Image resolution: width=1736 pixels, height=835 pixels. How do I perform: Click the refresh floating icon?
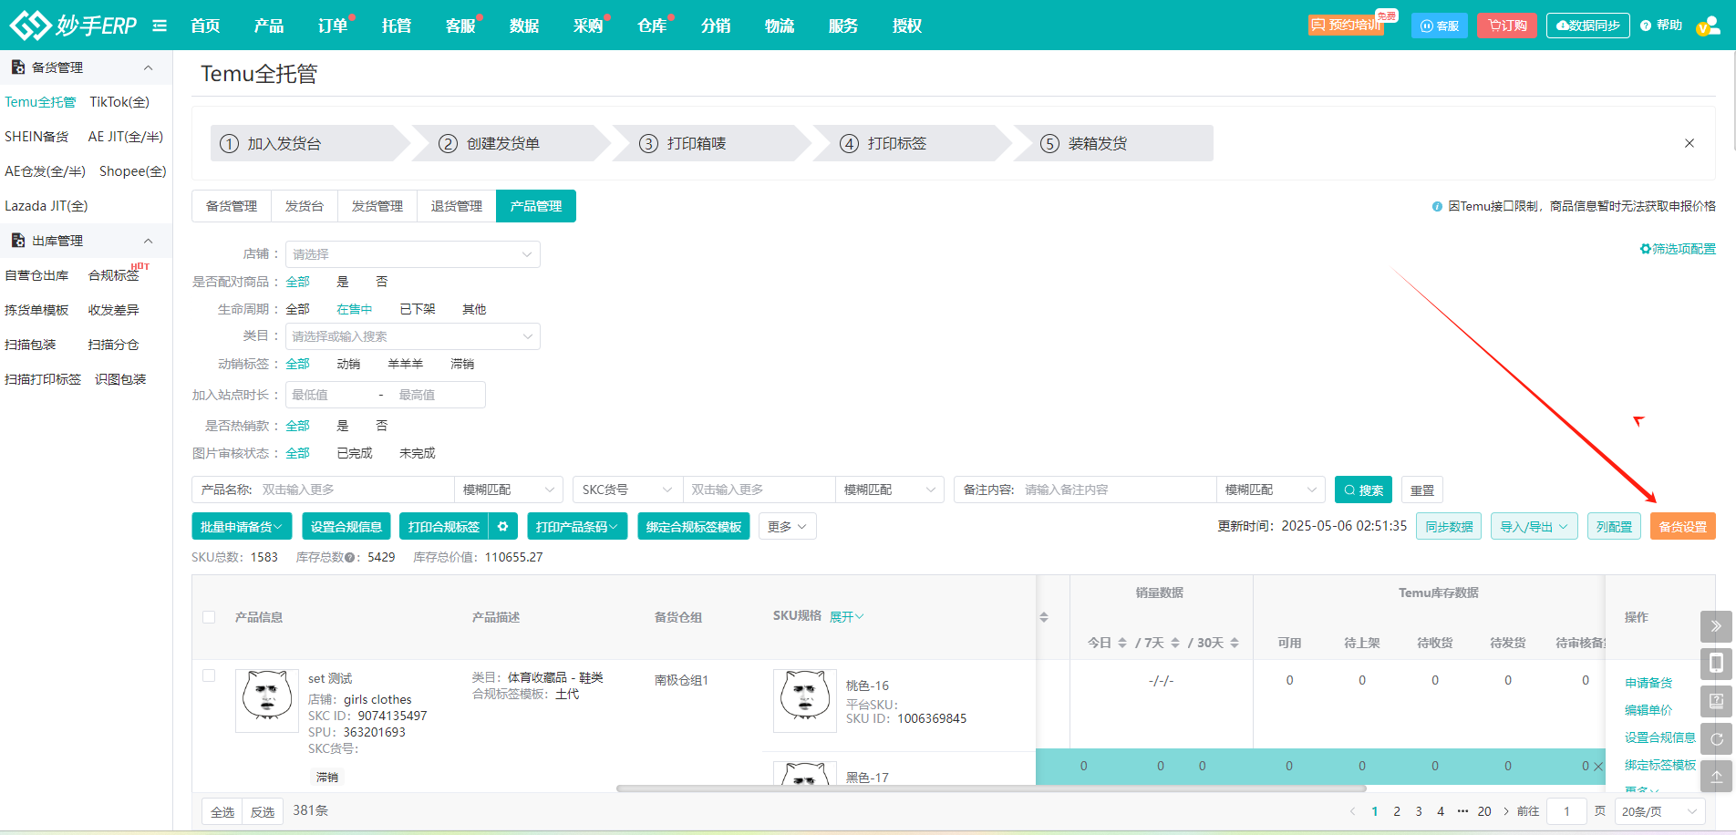tap(1716, 738)
